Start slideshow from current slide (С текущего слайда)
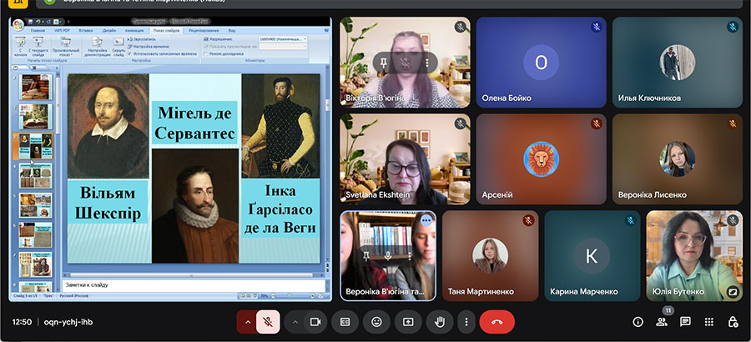Image resolution: width=751 pixels, height=342 pixels. click(x=38, y=47)
